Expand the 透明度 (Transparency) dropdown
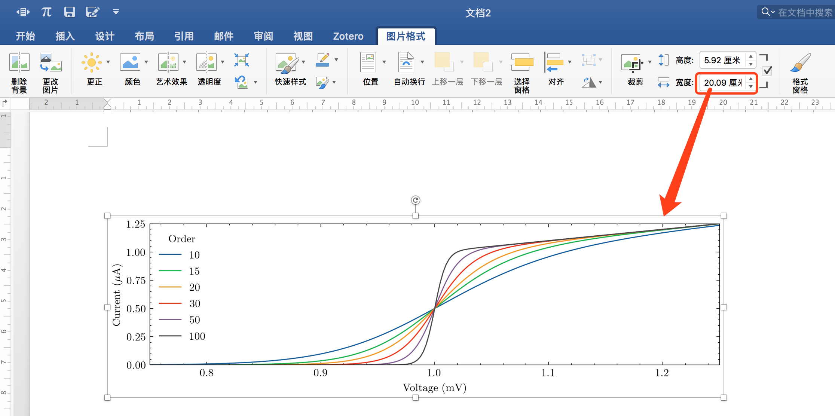 pos(223,62)
